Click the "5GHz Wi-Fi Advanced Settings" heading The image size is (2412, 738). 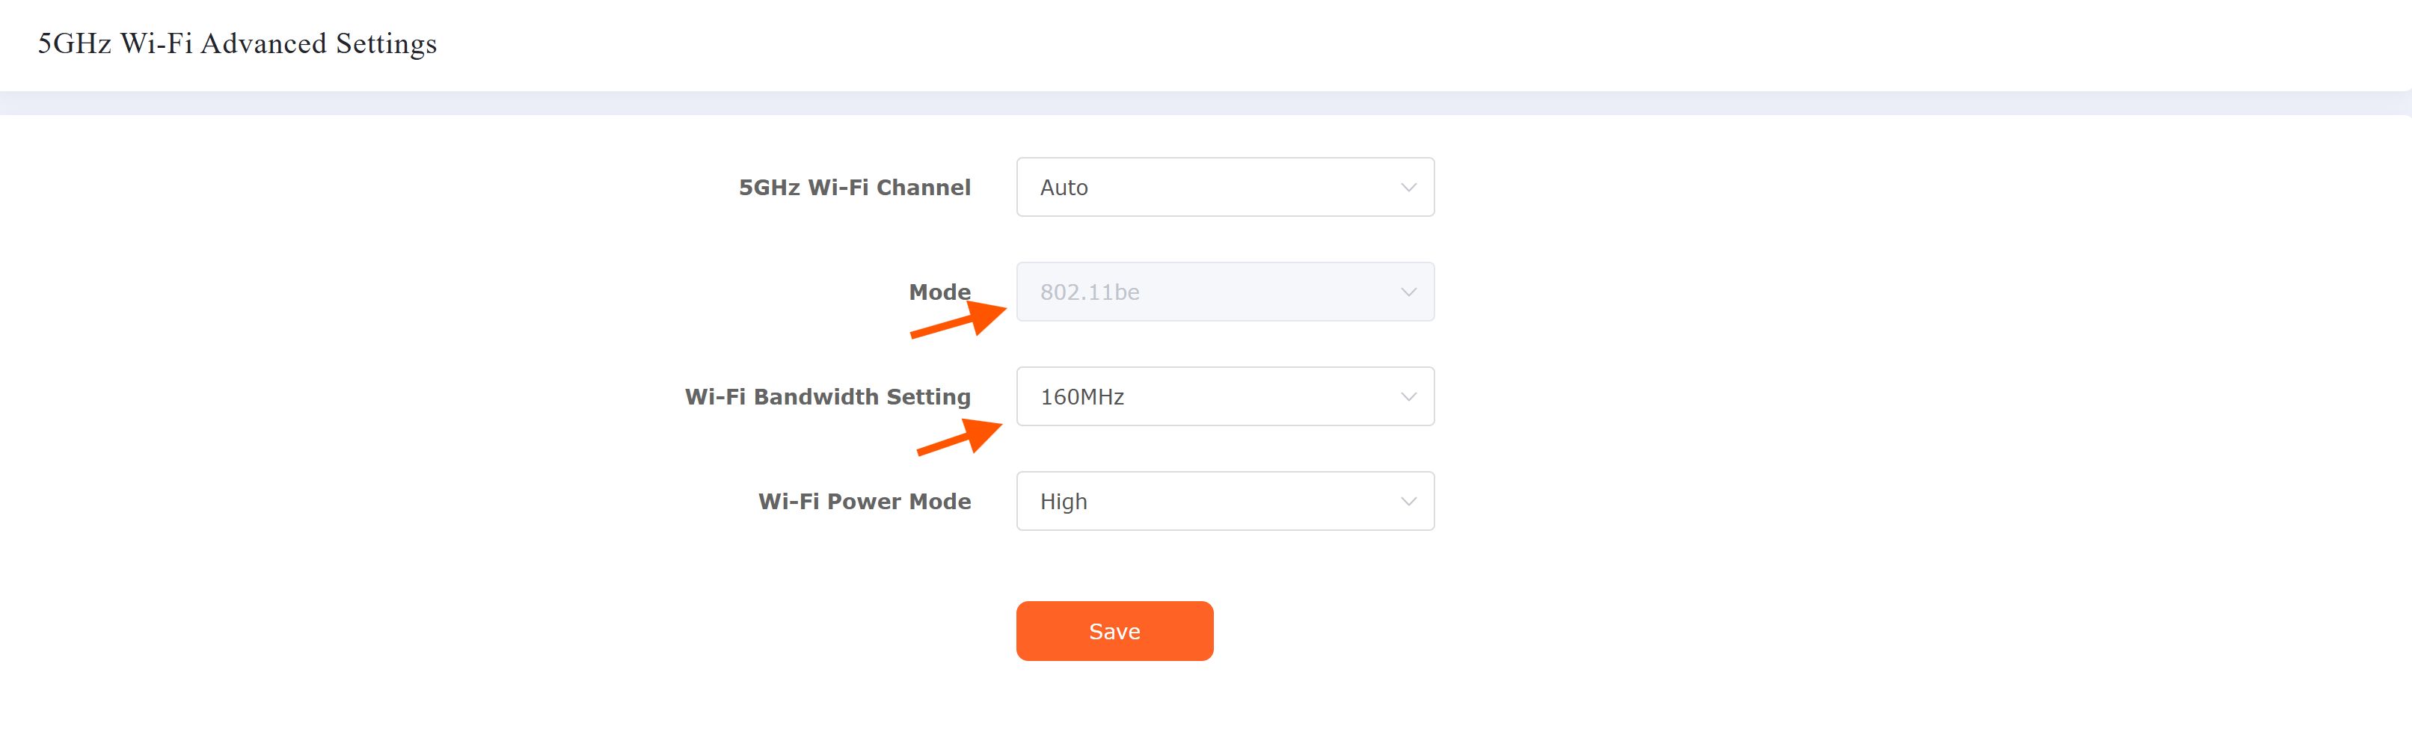(x=237, y=44)
